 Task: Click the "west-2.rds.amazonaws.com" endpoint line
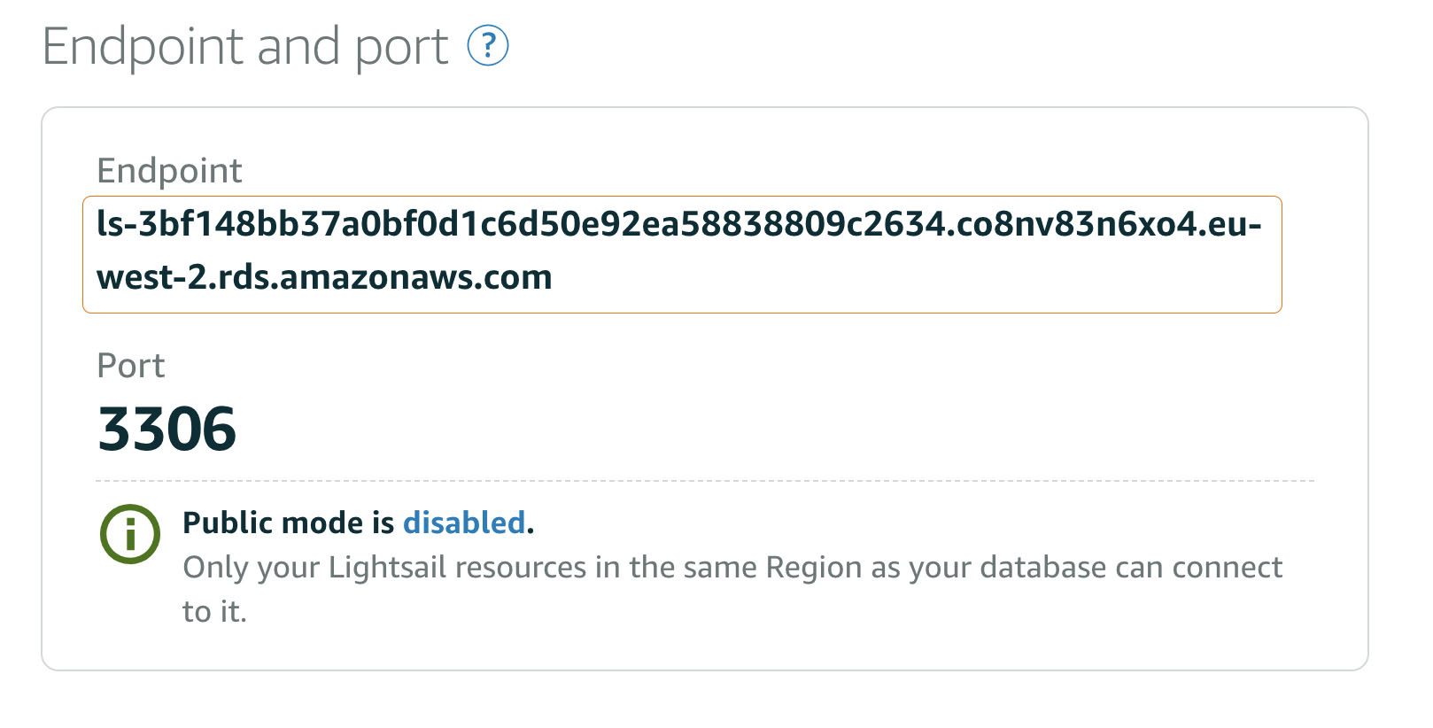(x=324, y=278)
